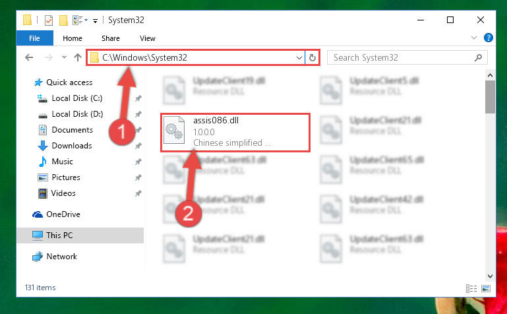Click the Downloads blue arrow icon
Image resolution: width=507 pixels, height=314 pixels.
click(43, 146)
